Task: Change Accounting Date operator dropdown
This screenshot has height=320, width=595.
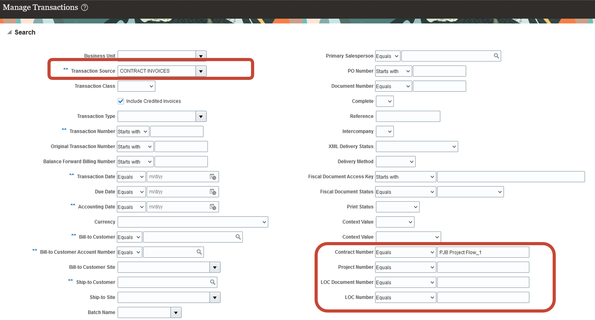Action: (131, 207)
